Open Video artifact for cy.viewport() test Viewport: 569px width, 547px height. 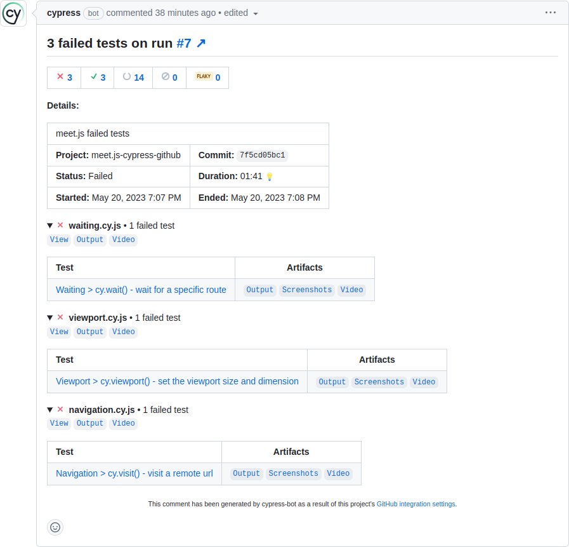tap(424, 382)
